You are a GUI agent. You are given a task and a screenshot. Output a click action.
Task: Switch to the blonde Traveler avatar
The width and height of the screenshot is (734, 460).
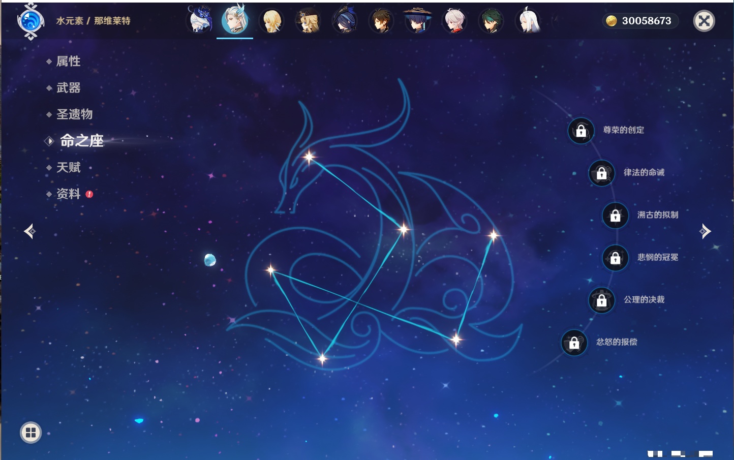tap(271, 21)
